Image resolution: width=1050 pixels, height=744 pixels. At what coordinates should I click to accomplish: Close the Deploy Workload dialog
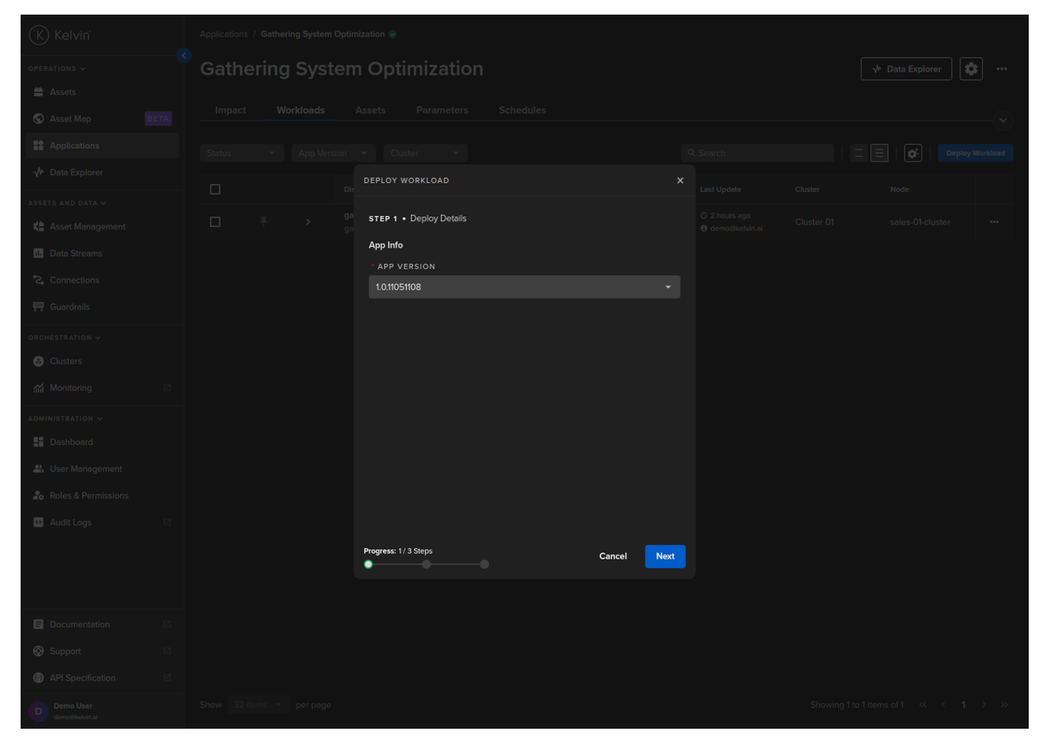tap(680, 181)
